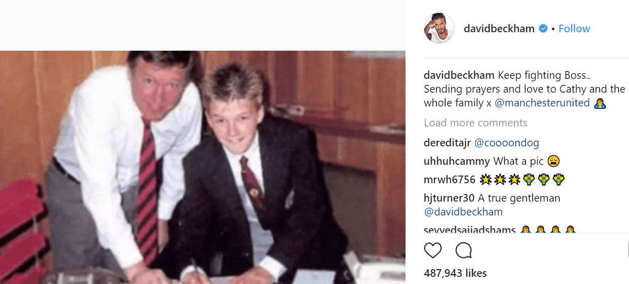Open the @manchesterunited mention
Screen dimensions: 629x284
coord(542,103)
